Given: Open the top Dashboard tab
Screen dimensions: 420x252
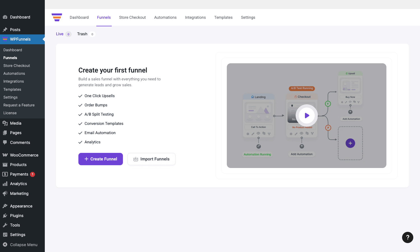Looking at the screenshot, I should click(x=79, y=17).
